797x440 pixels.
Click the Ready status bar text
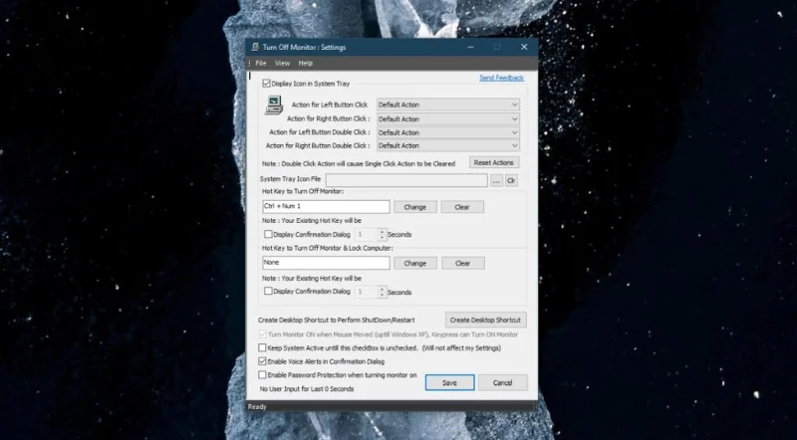point(257,406)
